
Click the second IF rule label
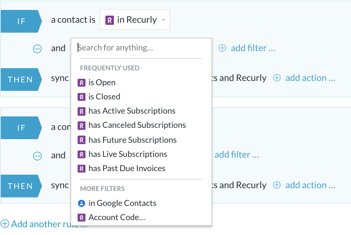(x=21, y=128)
